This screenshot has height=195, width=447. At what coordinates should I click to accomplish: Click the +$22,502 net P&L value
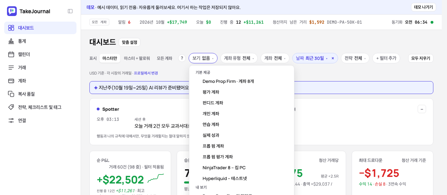pyautogui.click(x=120, y=180)
